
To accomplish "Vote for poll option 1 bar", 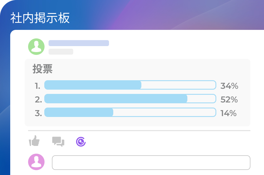I will coord(130,85).
